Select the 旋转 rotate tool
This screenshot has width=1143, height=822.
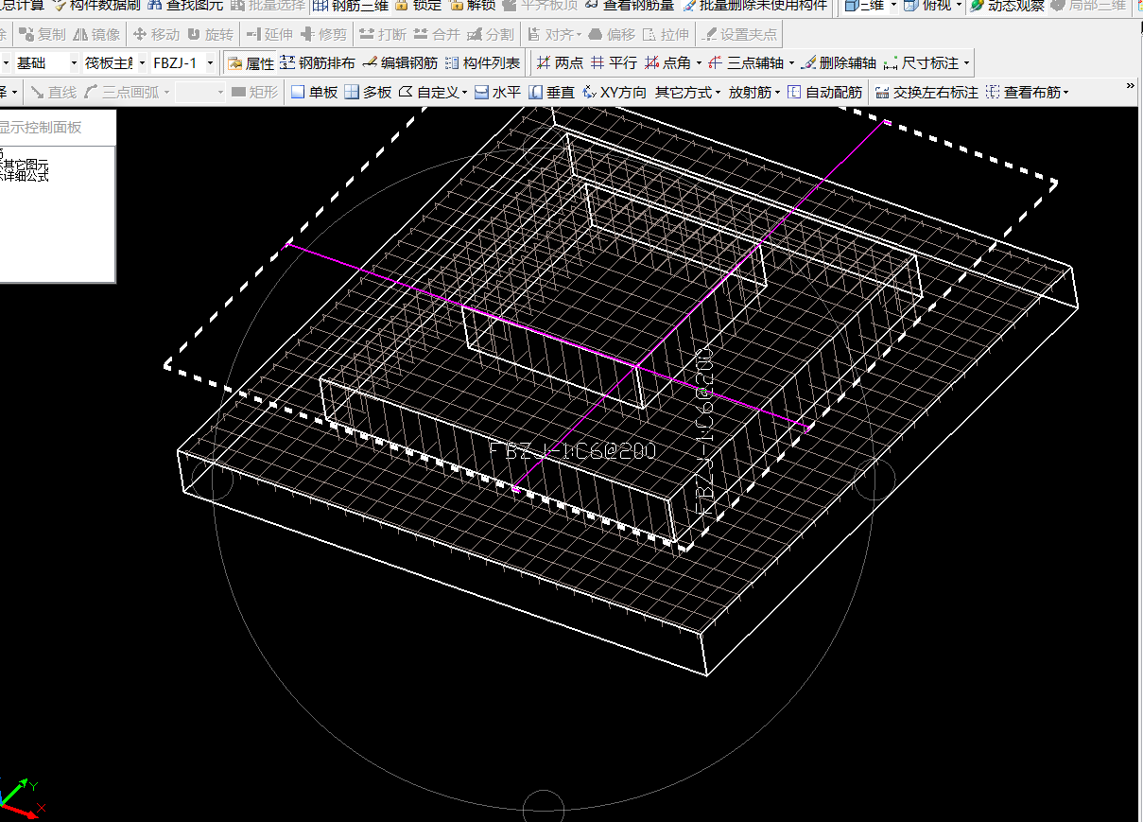tap(210, 35)
